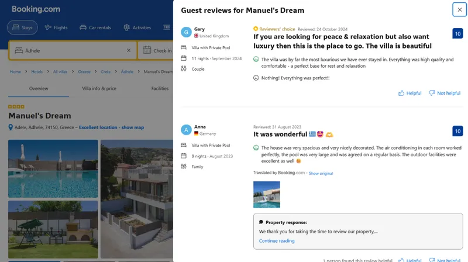Image resolution: width=468 pixels, height=262 pixels.
Task: Open the main pool property photo
Action: click(x=53, y=168)
